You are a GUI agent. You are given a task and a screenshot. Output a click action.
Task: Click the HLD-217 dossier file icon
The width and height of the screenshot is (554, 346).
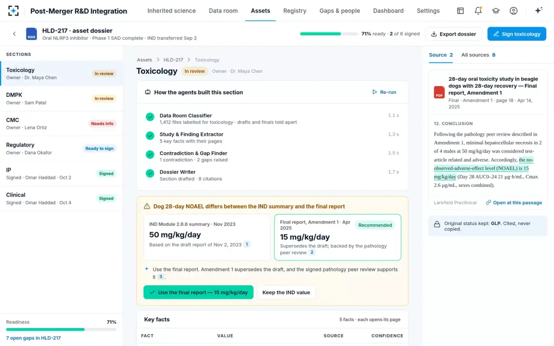(x=32, y=34)
